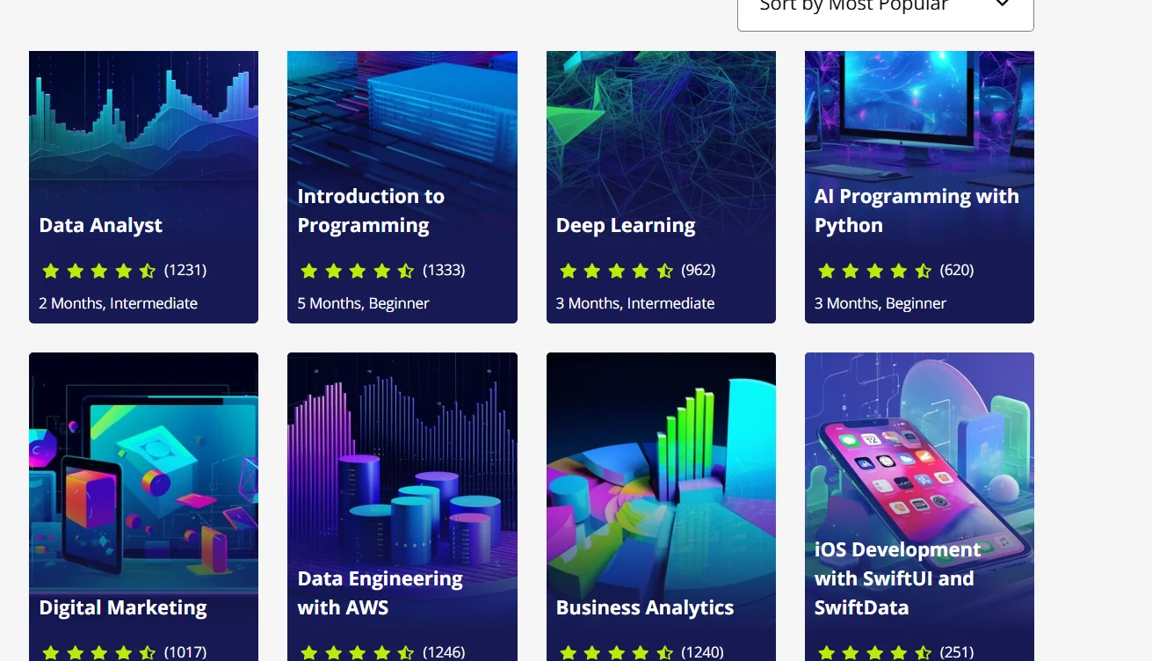Click the sort dropdown chevron arrow
This screenshot has width=1152, height=661.
(x=1003, y=5)
